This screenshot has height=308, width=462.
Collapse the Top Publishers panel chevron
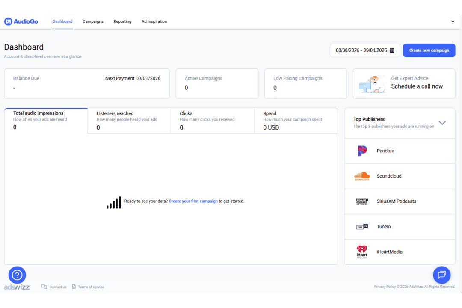(442, 123)
